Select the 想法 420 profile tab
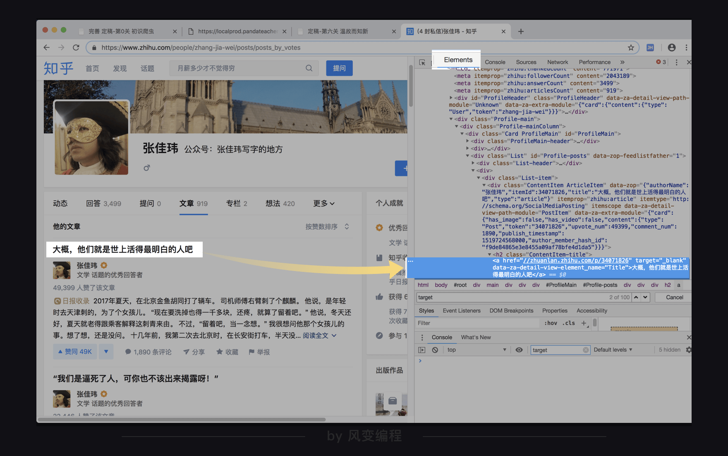The width and height of the screenshot is (728, 456). (x=280, y=203)
